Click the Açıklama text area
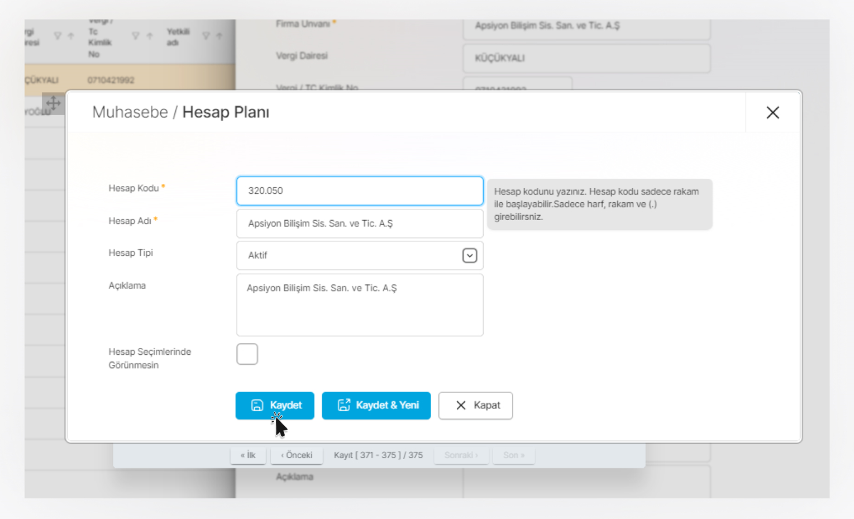 pyautogui.click(x=360, y=304)
